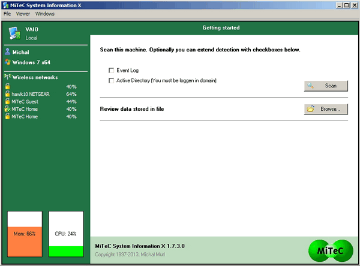Click the Windows flag icon

pyautogui.click(x=8, y=62)
